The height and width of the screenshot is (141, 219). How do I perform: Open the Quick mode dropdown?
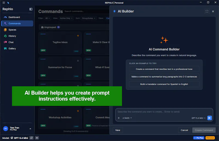[x=127, y=118]
